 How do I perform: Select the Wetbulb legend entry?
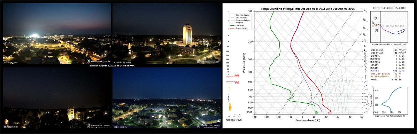pos(239,23)
